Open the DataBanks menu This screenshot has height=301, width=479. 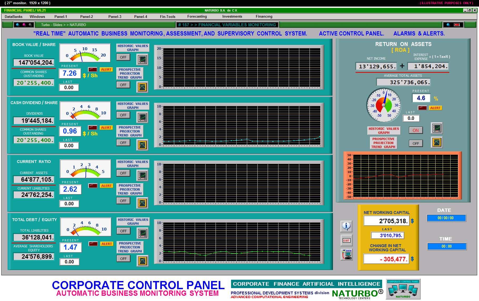tap(14, 17)
